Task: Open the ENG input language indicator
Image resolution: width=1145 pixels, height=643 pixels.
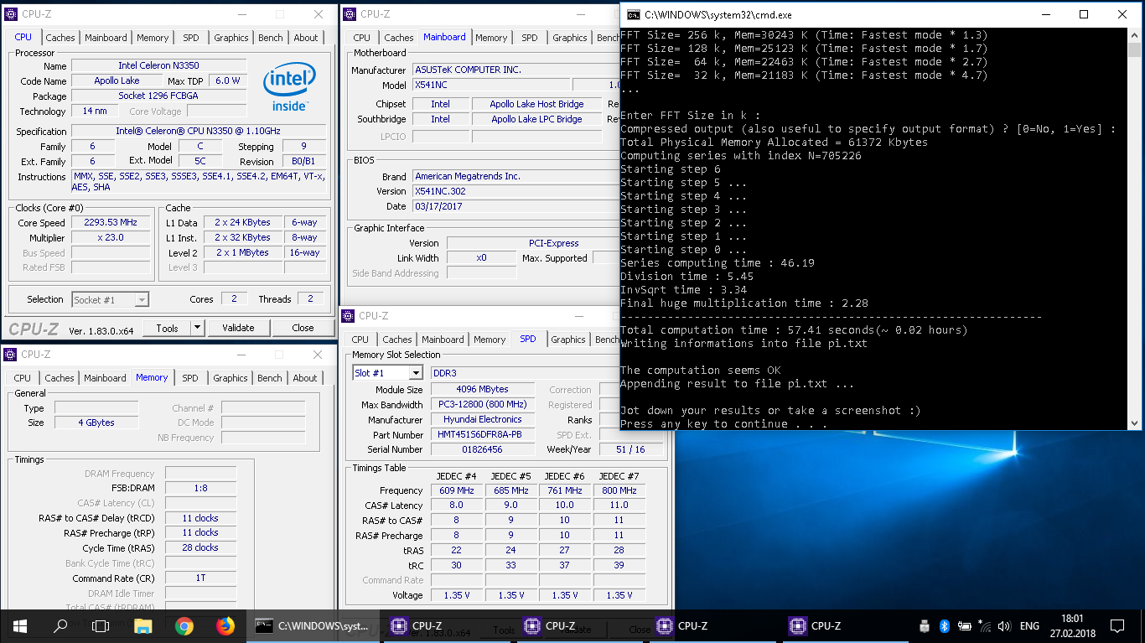Action: tap(1029, 625)
